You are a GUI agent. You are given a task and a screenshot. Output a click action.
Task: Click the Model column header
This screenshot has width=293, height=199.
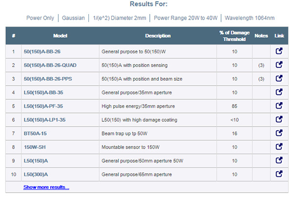tap(60, 36)
